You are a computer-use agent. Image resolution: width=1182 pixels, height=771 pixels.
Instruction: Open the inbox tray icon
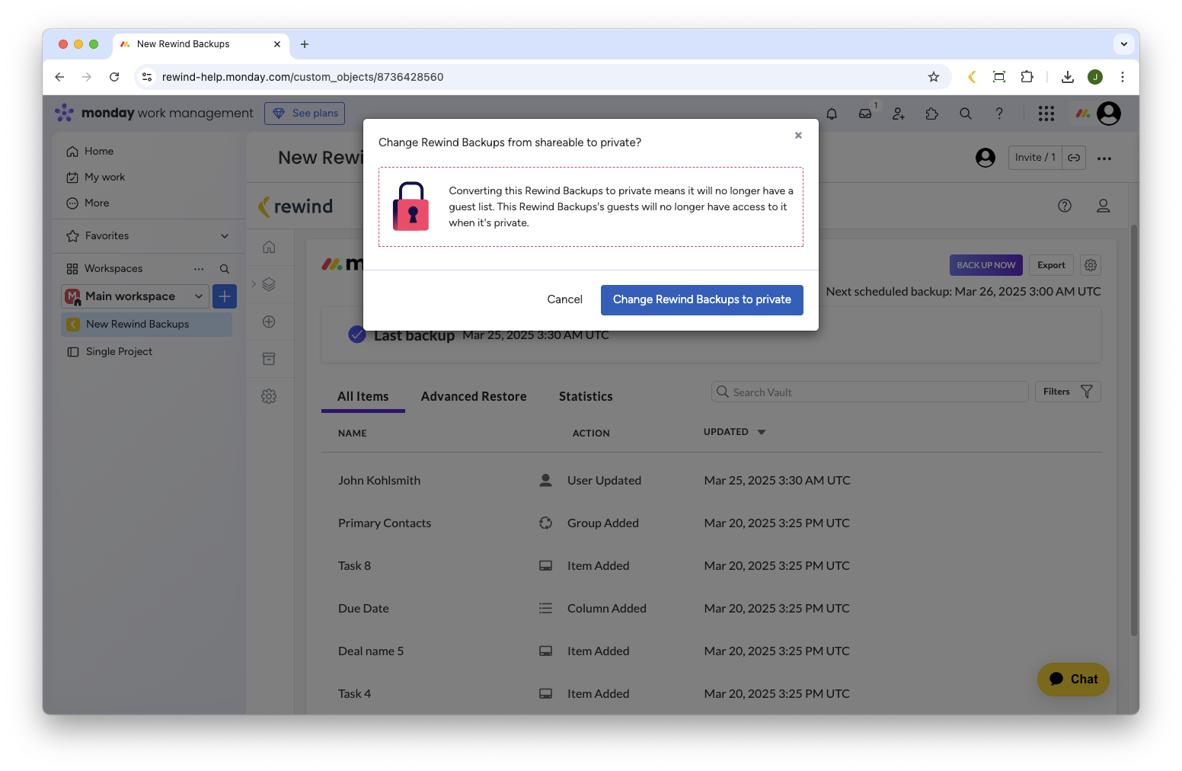click(865, 114)
